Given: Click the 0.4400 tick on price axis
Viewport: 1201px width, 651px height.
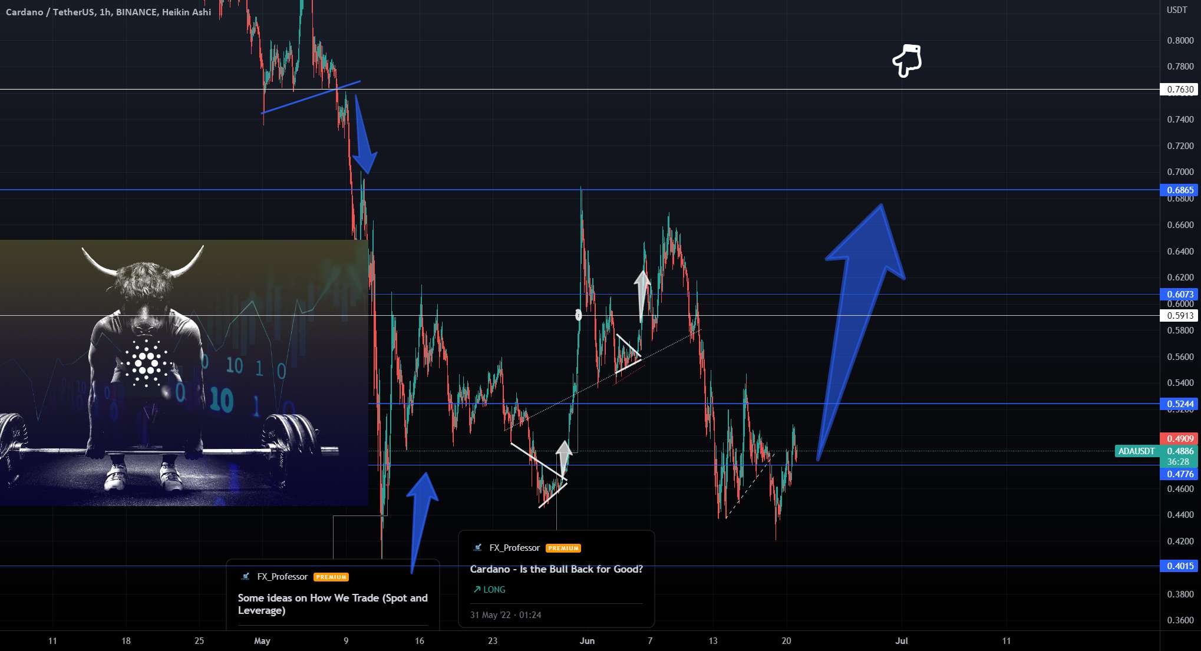Looking at the screenshot, I should (x=1180, y=514).
